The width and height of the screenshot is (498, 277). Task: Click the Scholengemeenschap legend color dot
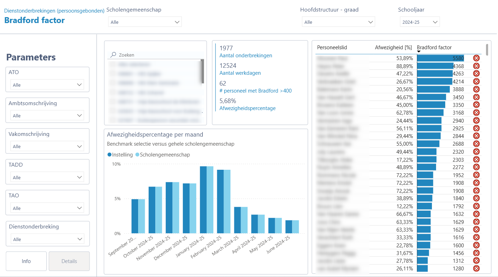(137, 155)
